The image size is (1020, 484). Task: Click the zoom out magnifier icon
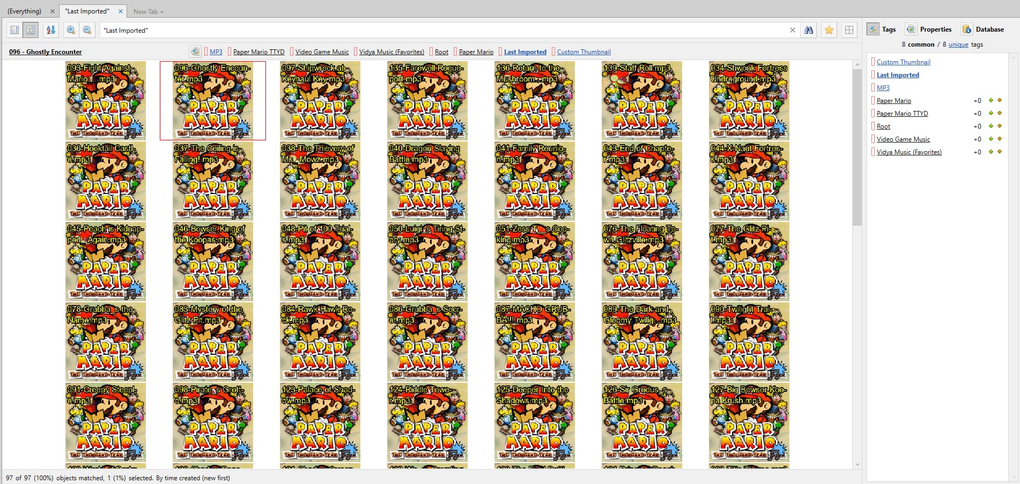87,30
